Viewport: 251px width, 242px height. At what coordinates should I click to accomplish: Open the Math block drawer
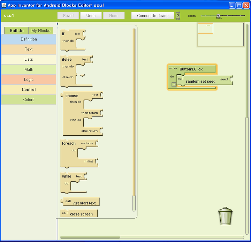coord(29,69)
